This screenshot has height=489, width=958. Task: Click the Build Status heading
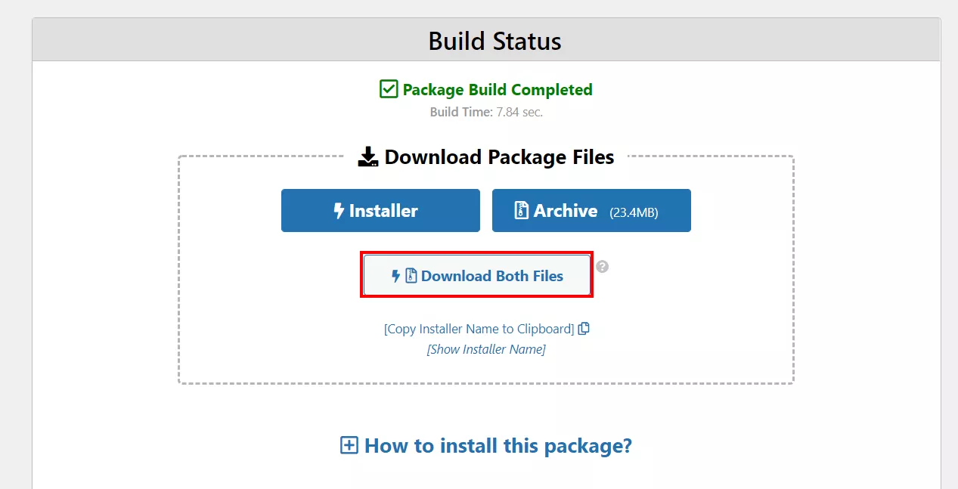[x=495, y=41]
